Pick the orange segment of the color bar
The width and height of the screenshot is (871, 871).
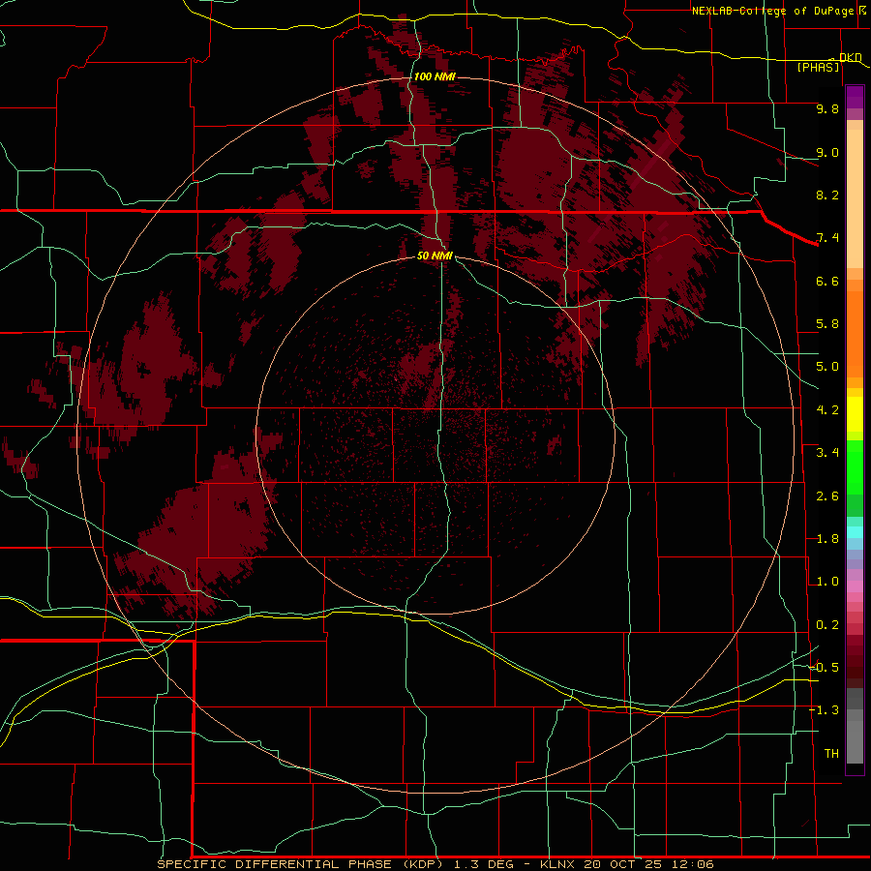855,334
